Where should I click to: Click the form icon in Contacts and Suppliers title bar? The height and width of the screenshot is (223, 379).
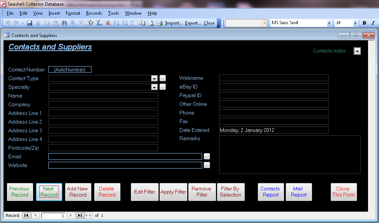(x=6, y=35)
